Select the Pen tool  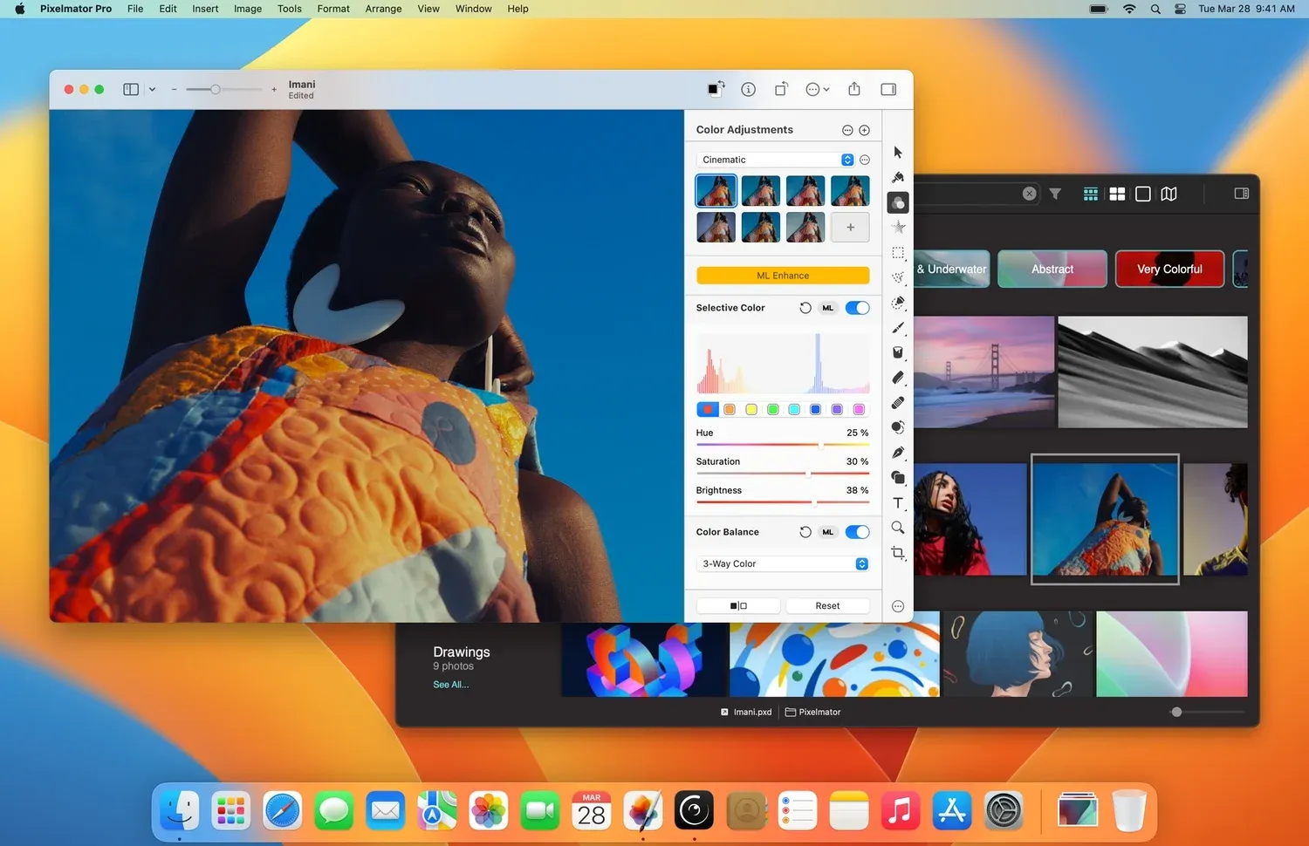[898, 453]
